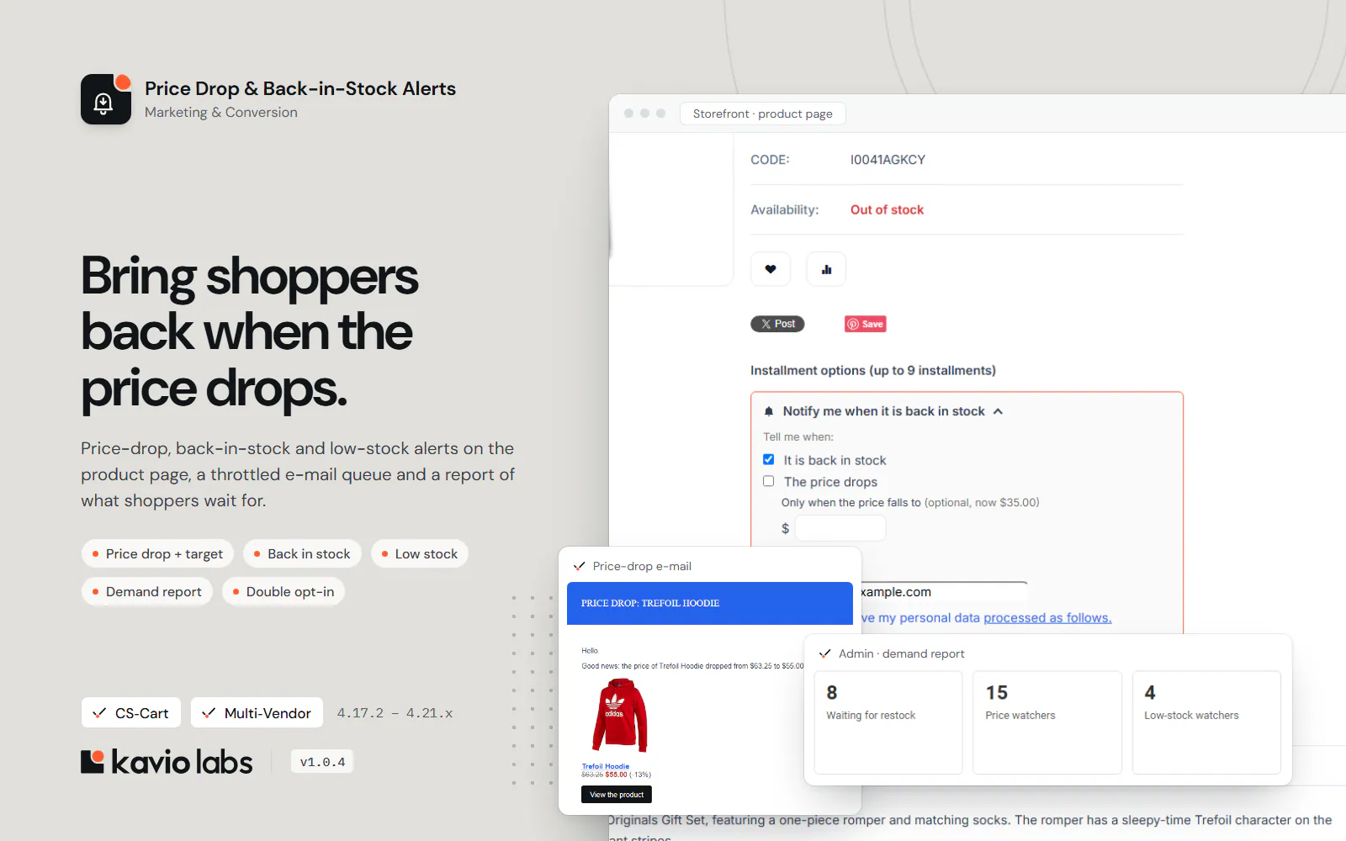Click the bell app icon beside the add-on title
Screen dimensions: 1346x841
click(x=106, y=99)
